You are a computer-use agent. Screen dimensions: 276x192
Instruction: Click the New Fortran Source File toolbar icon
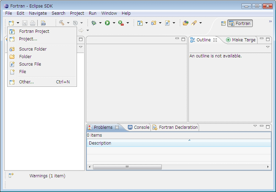point(167,23)
